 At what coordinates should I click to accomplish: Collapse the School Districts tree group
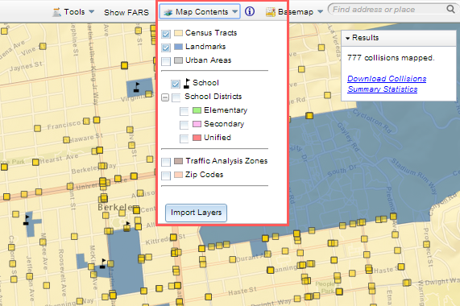(165, 97)
